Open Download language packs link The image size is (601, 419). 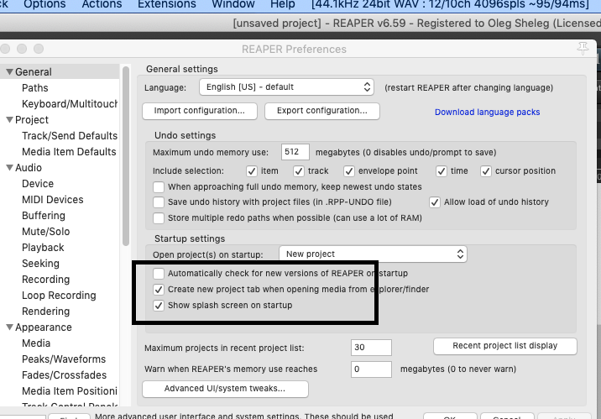click(x=487, y=112)
